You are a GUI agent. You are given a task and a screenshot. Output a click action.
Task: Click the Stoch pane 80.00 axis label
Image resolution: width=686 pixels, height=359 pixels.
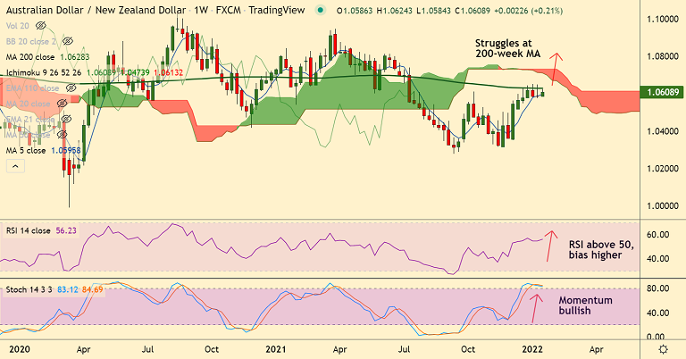coord(657,288)
